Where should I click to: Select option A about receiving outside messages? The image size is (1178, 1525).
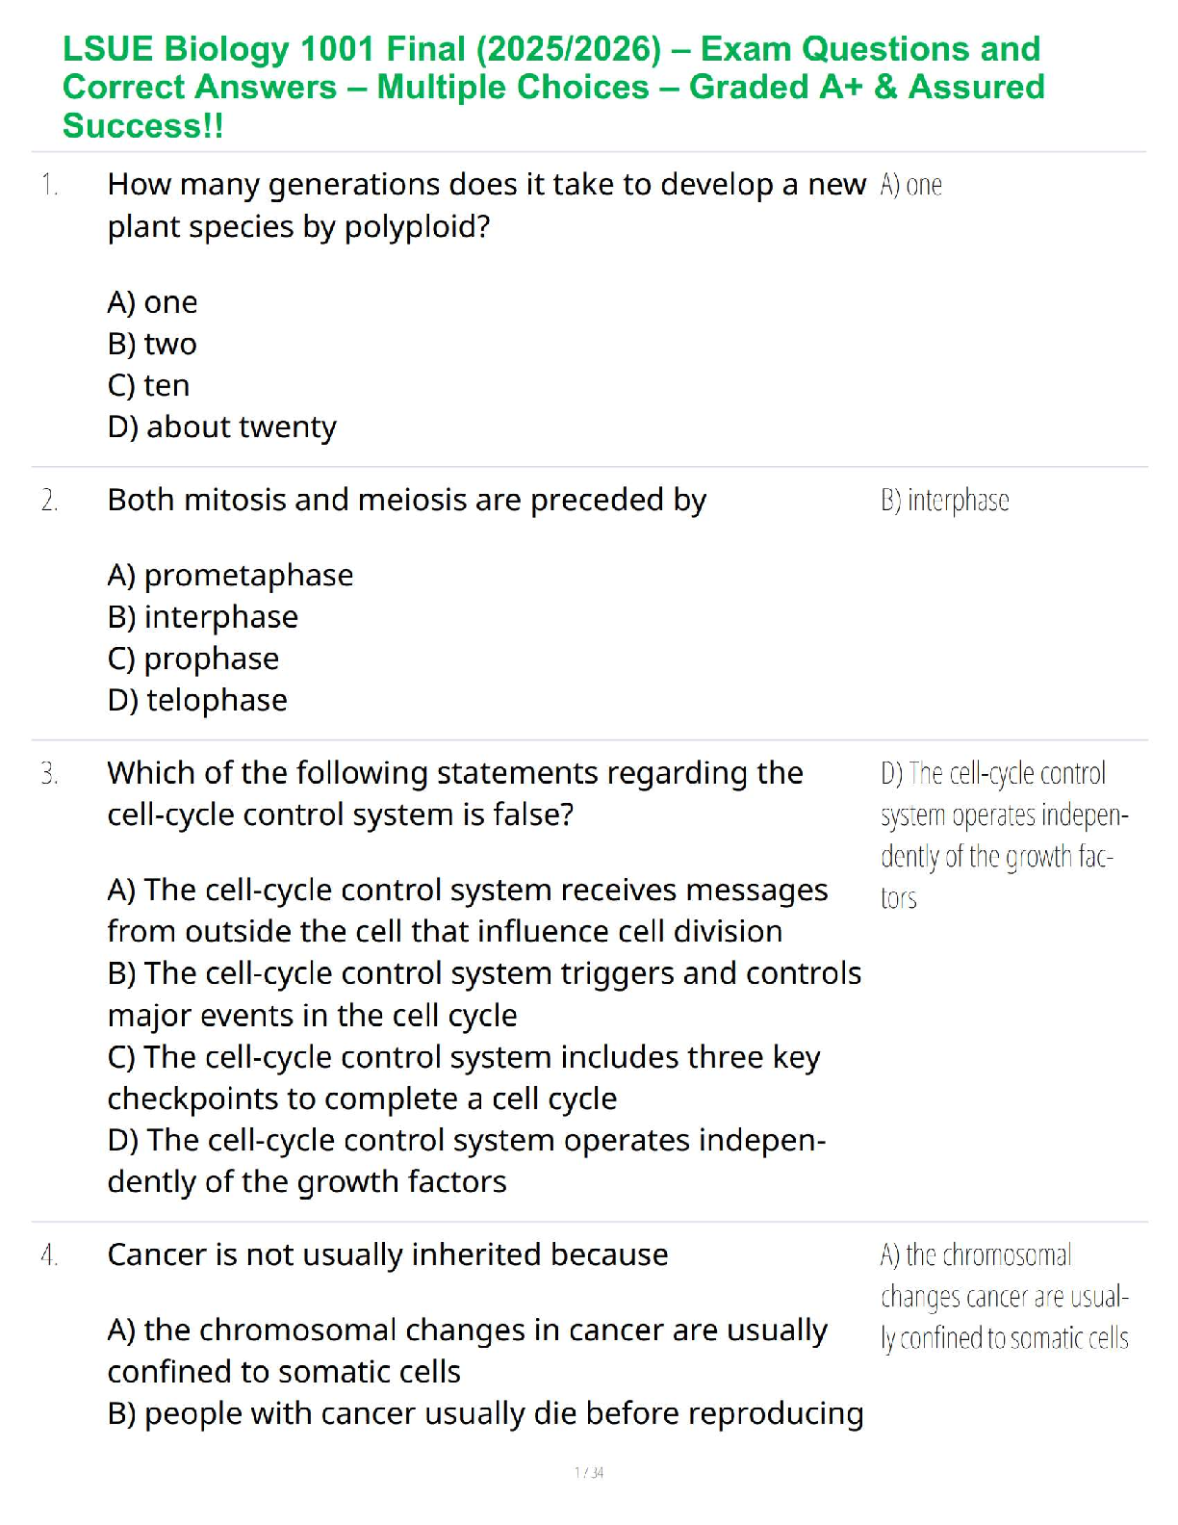coord(467,911)
